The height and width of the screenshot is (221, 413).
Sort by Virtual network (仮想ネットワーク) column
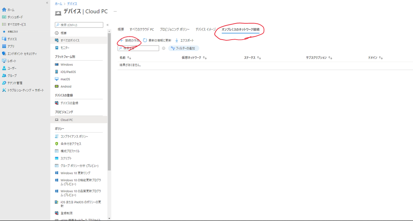pos(205,58)
